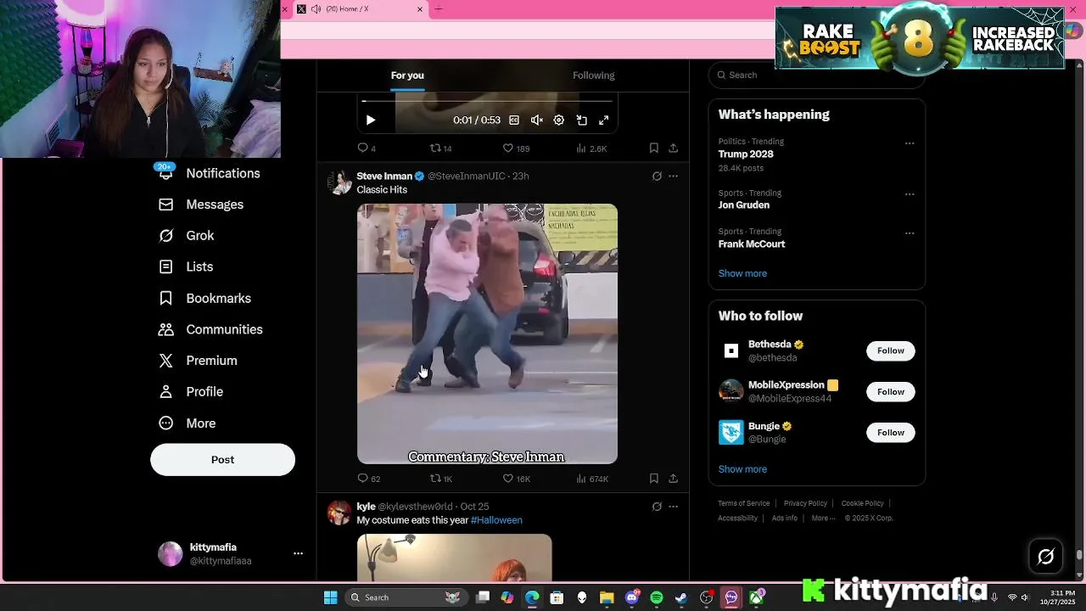1086x611 pixels.
Task: Play the video at 0:01 / 0:53
Action: click(x=371, y=121)
